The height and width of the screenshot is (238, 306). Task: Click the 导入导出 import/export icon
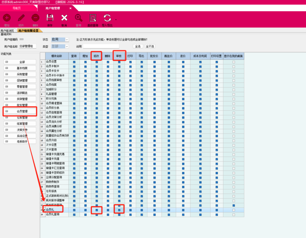pos(107,18)
